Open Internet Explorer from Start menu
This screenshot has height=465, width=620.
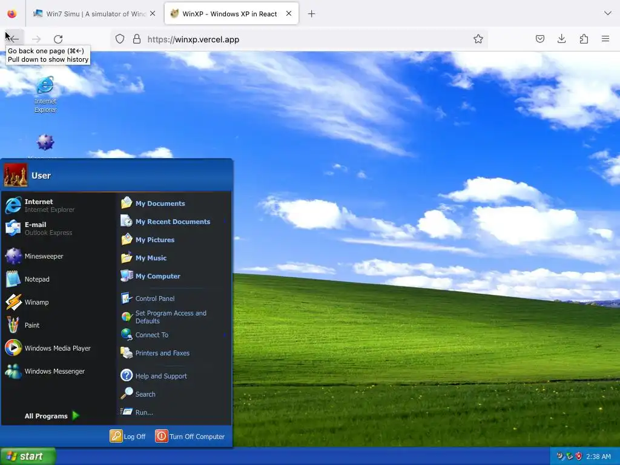pyautogui.click(x=59, y=206)
